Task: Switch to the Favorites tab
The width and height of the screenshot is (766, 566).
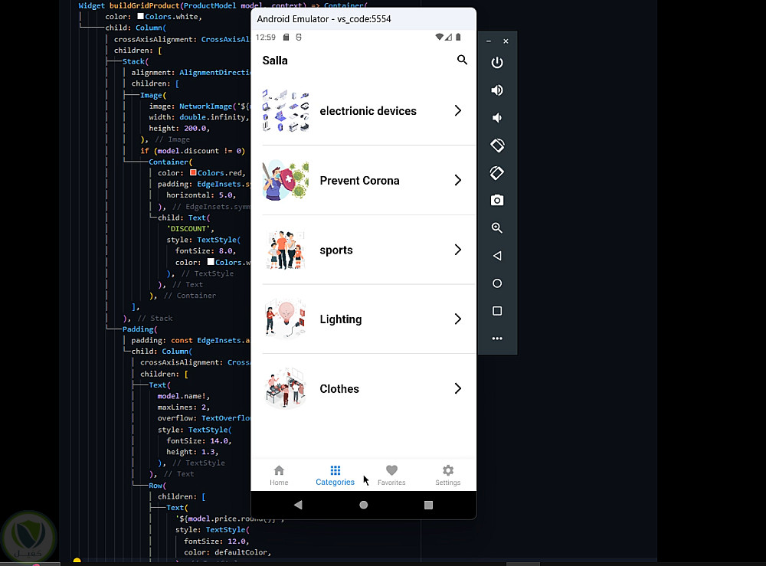Action: click(x=391, y=475)
